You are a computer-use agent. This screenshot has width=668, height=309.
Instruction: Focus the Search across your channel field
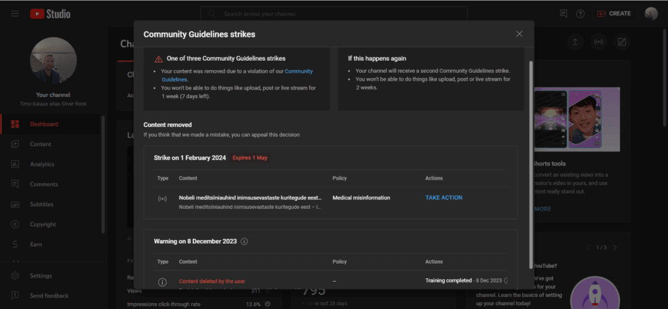click(341, 13)
